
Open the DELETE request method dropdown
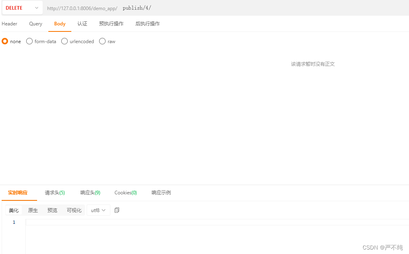(x=22, y=8)
